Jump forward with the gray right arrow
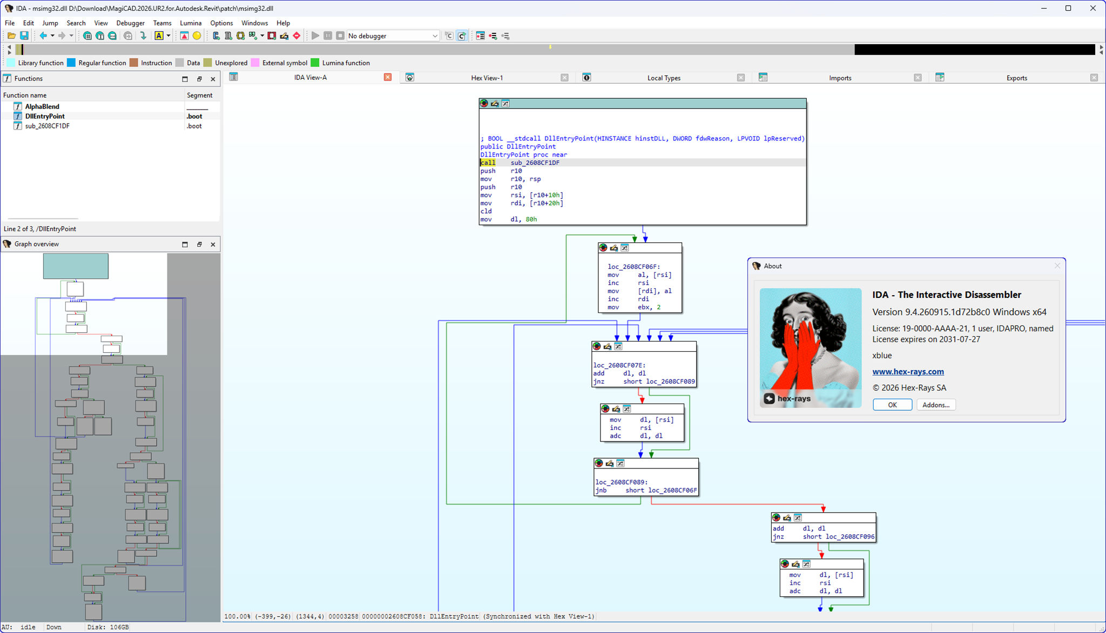This screenshot has height=633, width=1106. [x=62, y=36]
